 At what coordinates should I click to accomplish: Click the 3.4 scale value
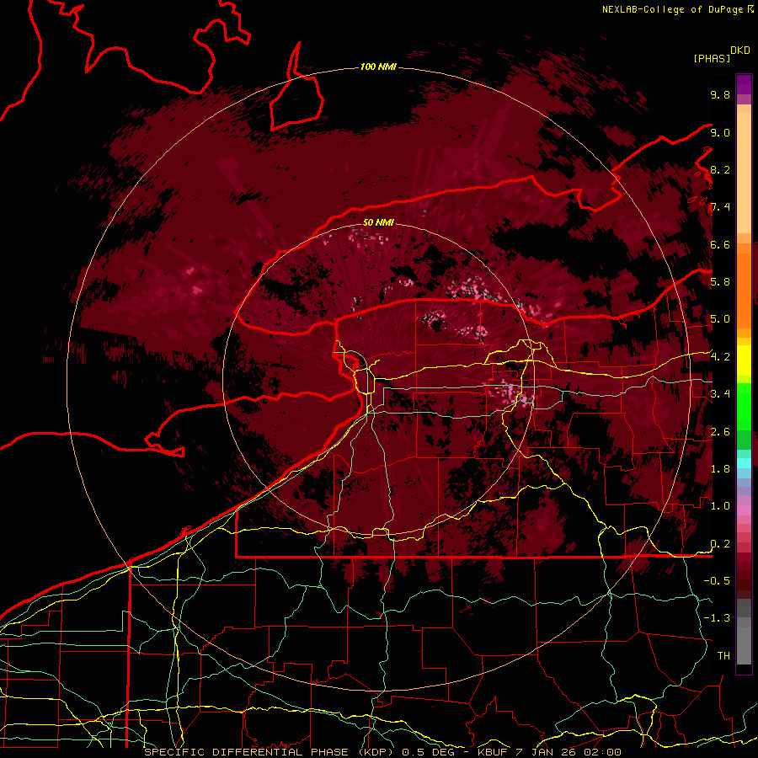point(720,393)
